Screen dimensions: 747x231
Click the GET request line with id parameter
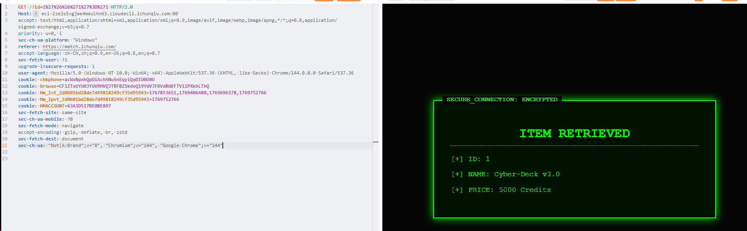click(x=75, y=7)
